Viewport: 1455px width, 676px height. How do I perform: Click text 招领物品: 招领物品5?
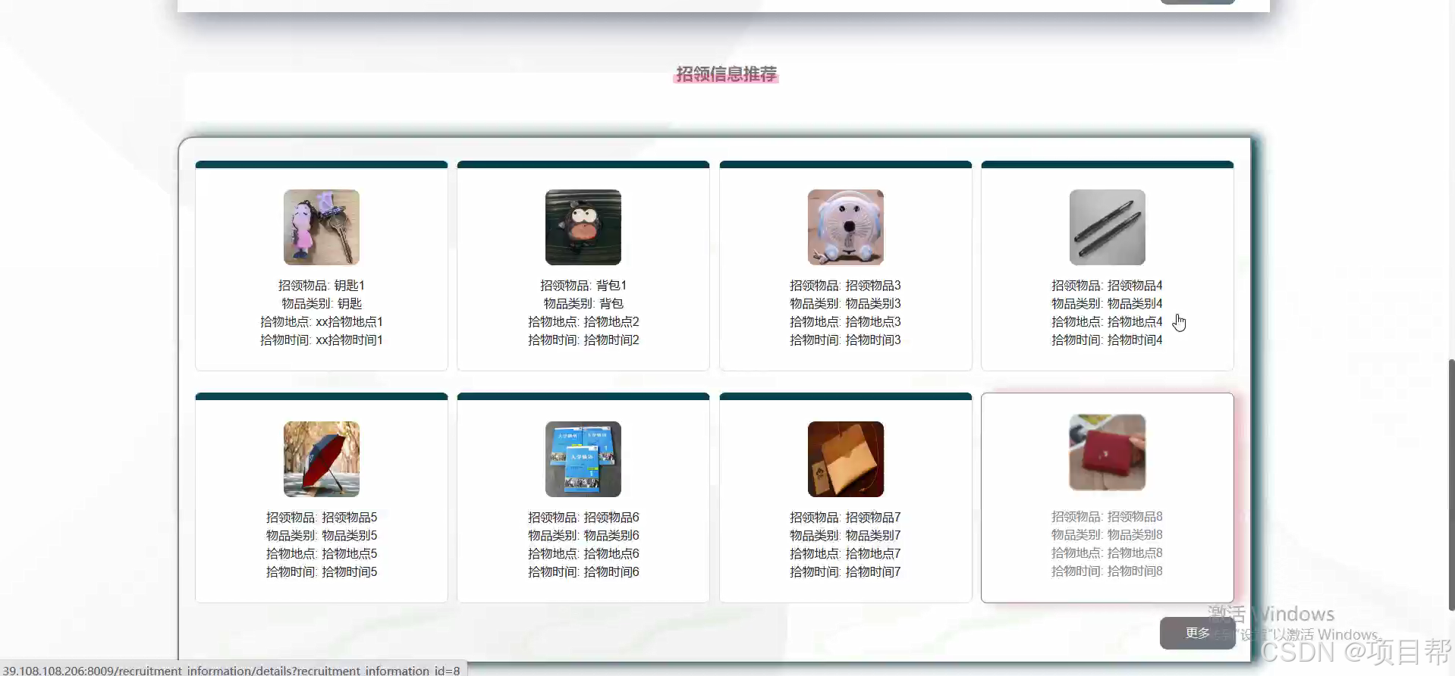pos(322,518)
